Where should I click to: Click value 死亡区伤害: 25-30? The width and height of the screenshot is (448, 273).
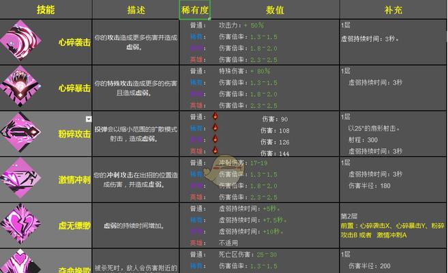[x=248, y=255]
